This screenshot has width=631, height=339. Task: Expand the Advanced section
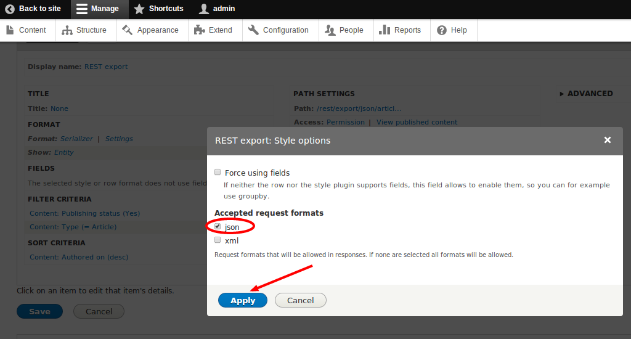point(587,94)
